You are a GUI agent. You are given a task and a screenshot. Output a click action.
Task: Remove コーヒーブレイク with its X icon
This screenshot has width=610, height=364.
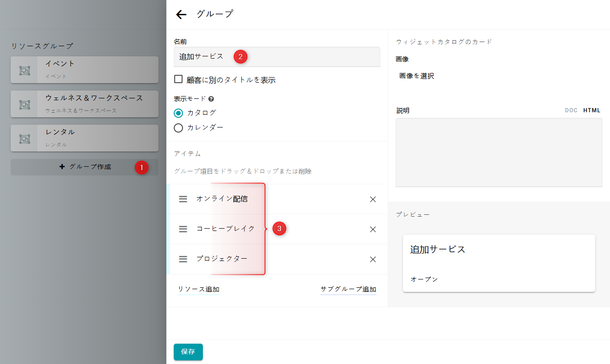[x=373, y=229]
